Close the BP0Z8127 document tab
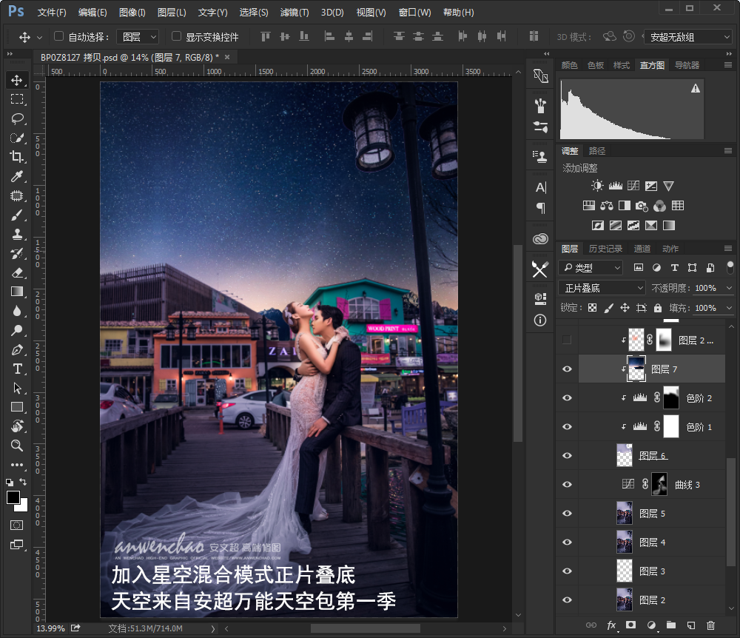 point(227,57)
